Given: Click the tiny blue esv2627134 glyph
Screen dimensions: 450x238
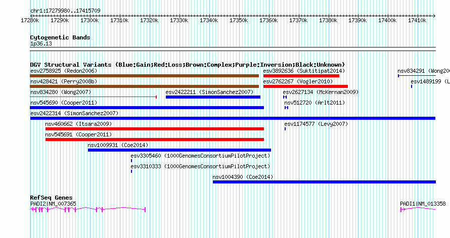Looking at the screenshot, I should tap(285, 97).
